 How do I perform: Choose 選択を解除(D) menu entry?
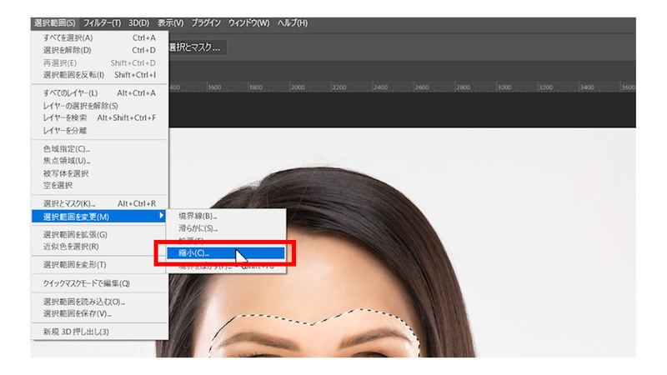[x=99, y=50]
